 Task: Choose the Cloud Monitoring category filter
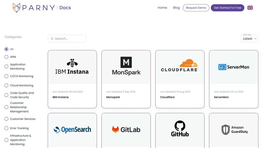pos(6,85)
